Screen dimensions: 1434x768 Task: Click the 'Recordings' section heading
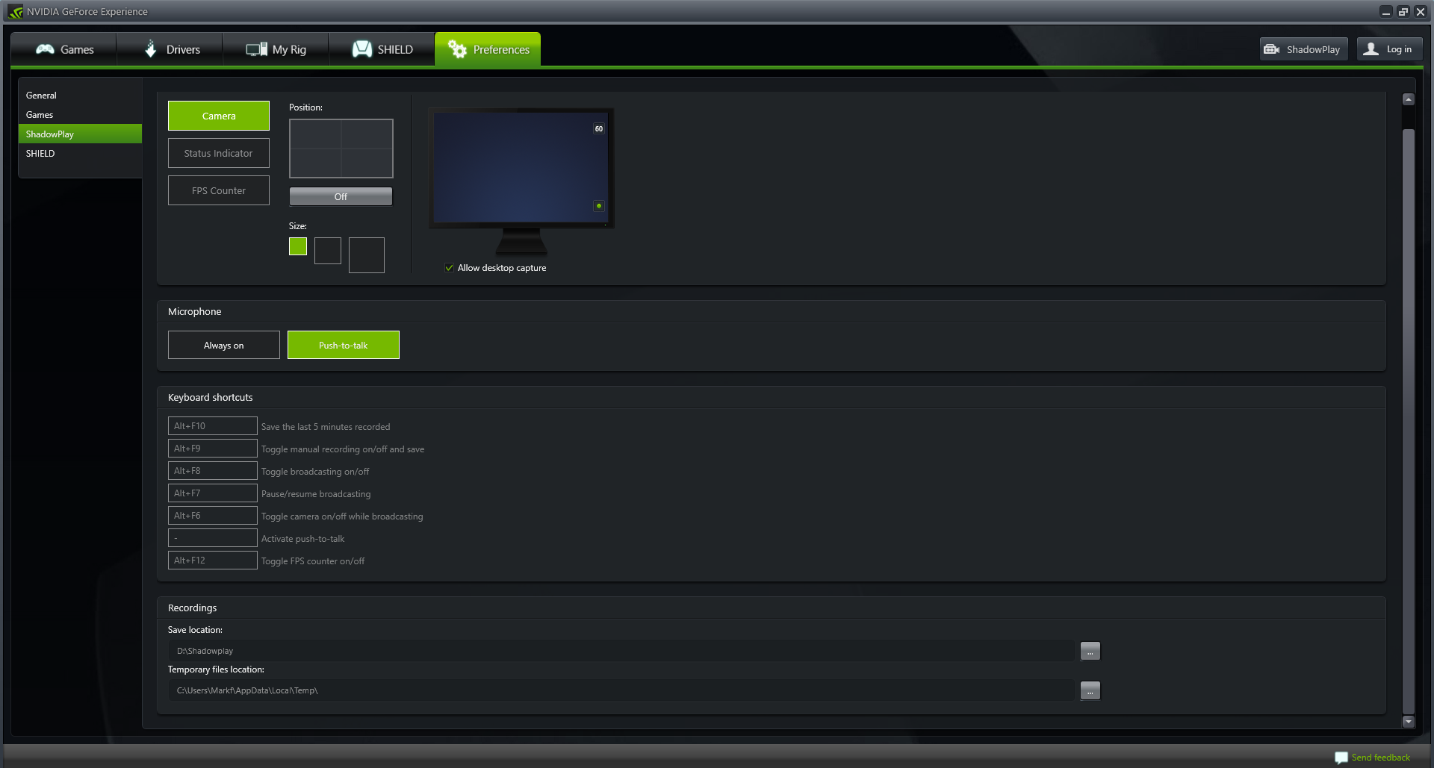pyautogui.click(x=193, y=608)
